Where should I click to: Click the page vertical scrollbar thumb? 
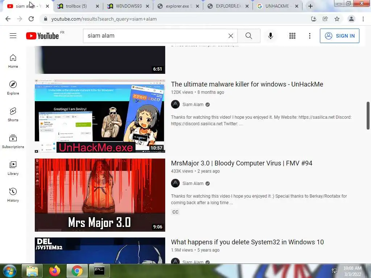click(368, 115)
